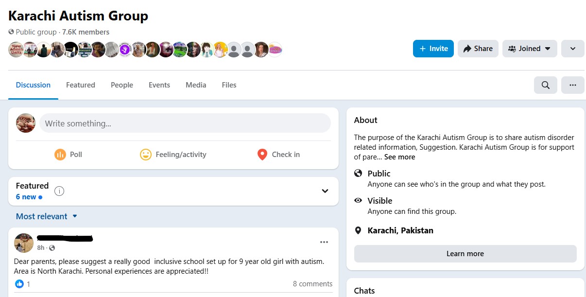Click the Feeling/activity smiley icon
Screen dimensions: 586x297
click(x=146, y=155)
